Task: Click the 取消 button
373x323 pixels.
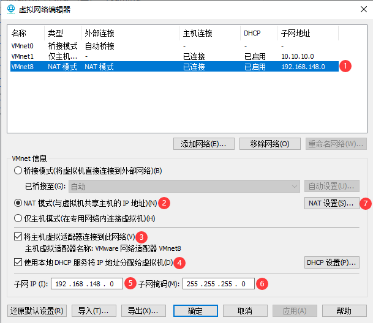Action: [x=245, y=311]
